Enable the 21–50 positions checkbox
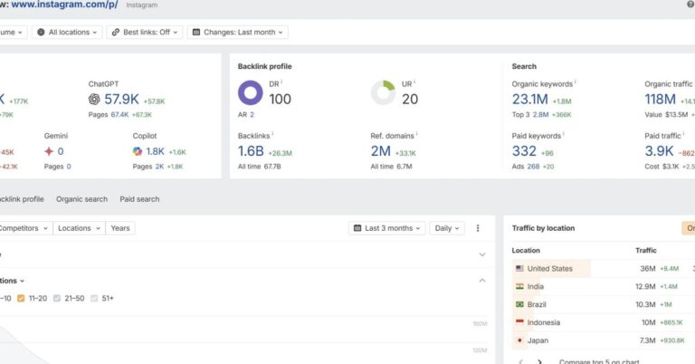695x364 pixels. tap(57, 298)
